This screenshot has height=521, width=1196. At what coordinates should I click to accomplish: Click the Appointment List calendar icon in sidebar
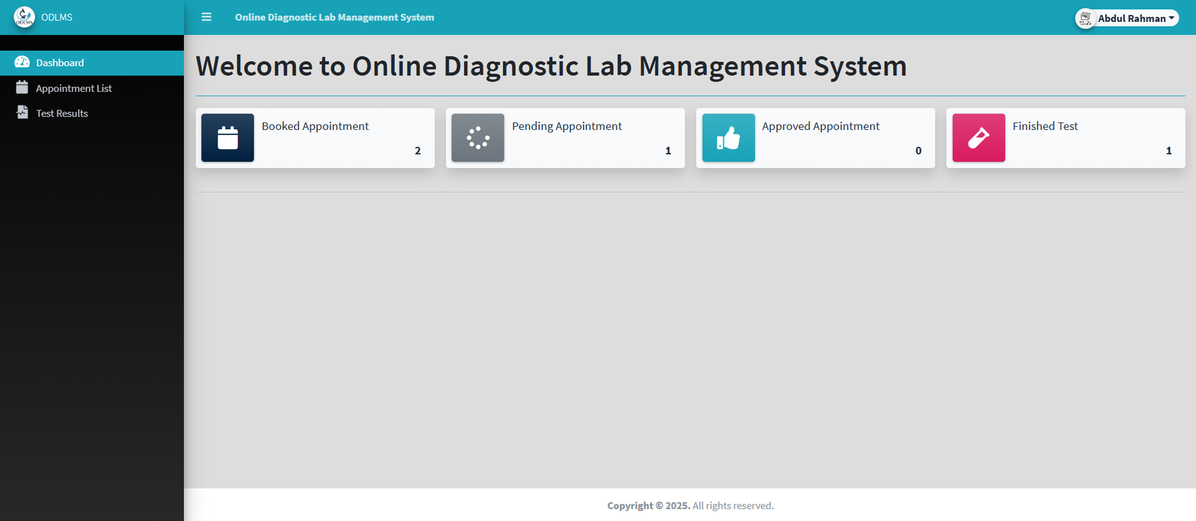22,88
